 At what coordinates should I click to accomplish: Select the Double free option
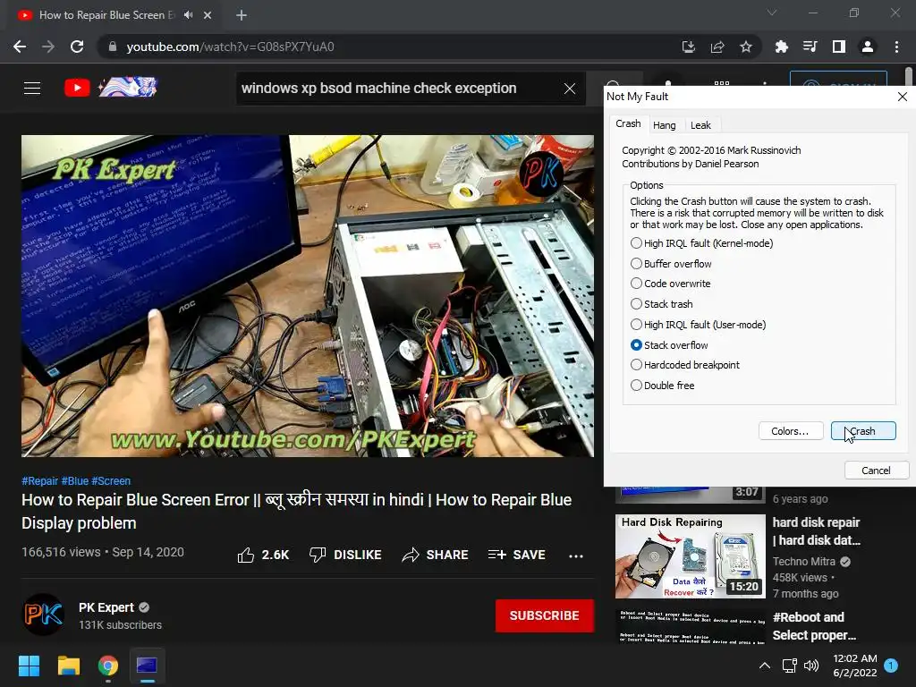tap(663, 386)
